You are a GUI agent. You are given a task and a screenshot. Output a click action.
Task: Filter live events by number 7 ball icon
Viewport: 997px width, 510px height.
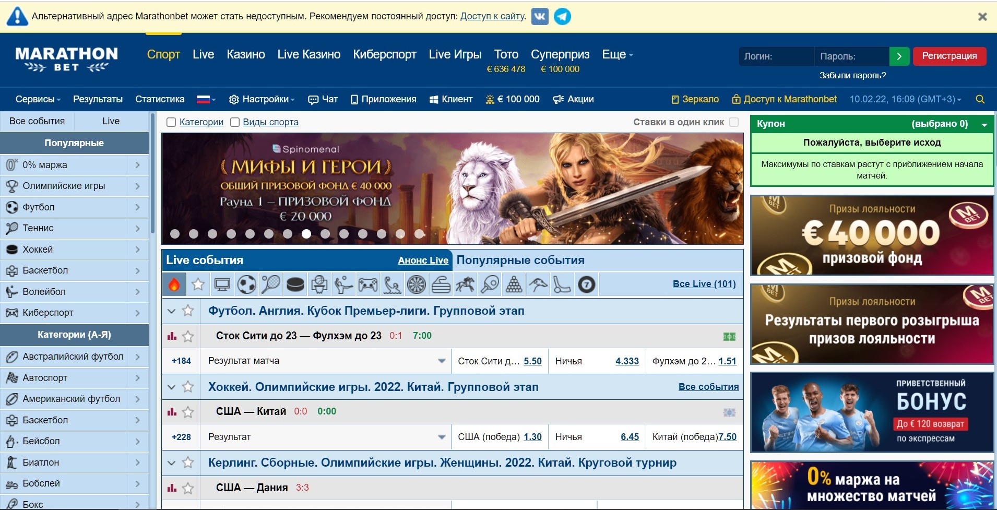pyautogui.click(x=587, y=284)
